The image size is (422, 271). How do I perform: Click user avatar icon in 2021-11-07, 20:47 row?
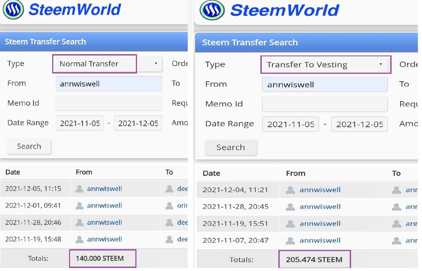coord(290,240)
